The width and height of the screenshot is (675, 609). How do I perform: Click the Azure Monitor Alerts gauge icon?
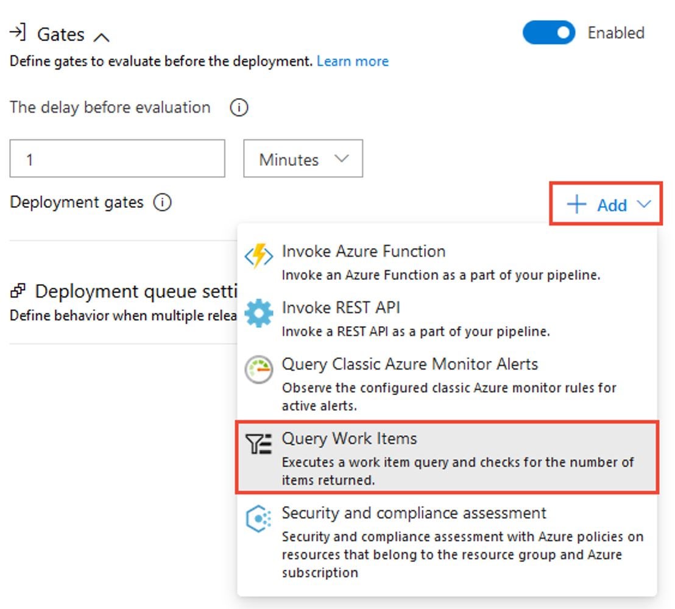(x=259, y=370)
